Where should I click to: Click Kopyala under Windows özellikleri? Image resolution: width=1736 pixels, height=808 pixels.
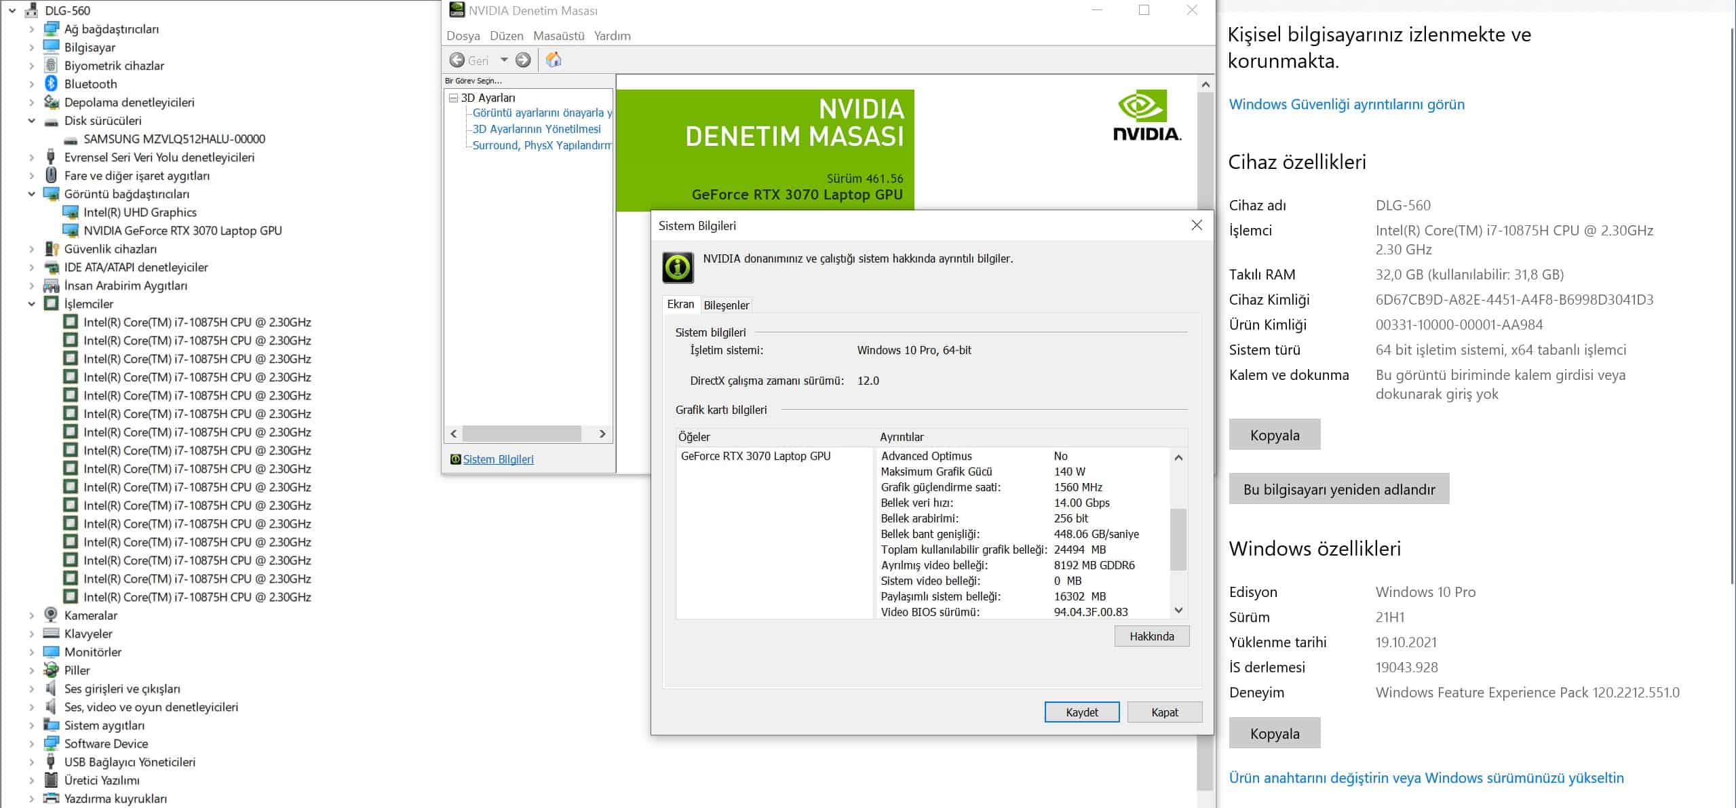point(1274,733)
